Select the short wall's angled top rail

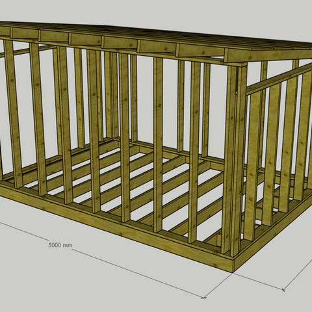point(279,79)
